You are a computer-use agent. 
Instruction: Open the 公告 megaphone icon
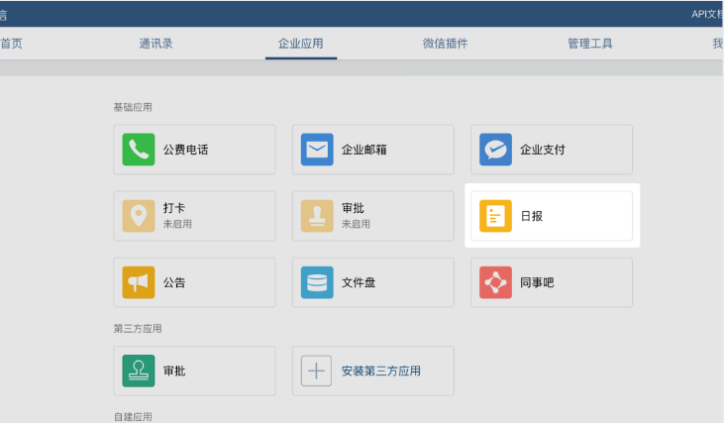click(139, 282)
